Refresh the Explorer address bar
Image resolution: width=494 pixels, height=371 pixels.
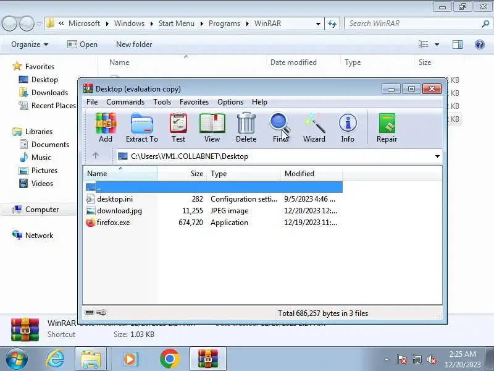coord(332,23)
